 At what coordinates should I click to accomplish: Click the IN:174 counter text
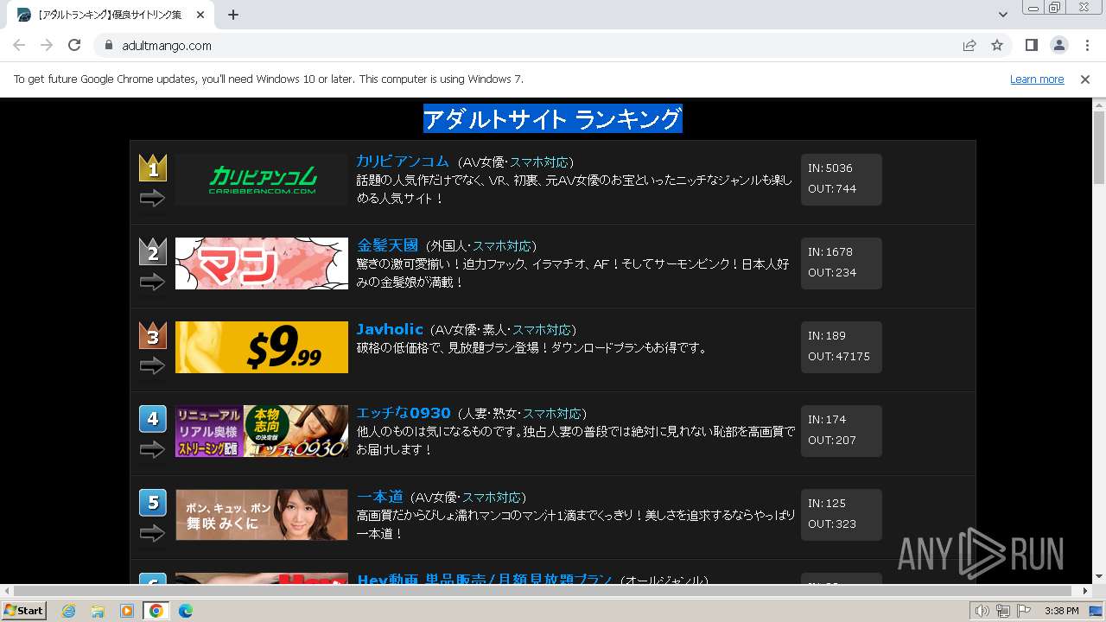pyautogui.click(x=827, y=420)
